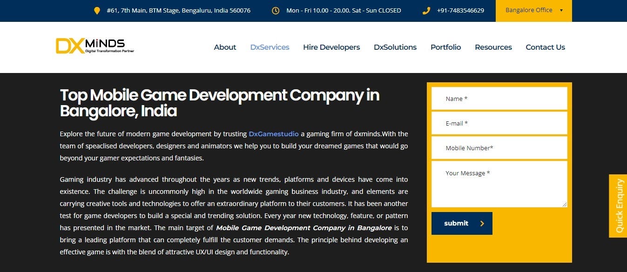
Task: Submit the enquiry form
Action: [462, 223]
